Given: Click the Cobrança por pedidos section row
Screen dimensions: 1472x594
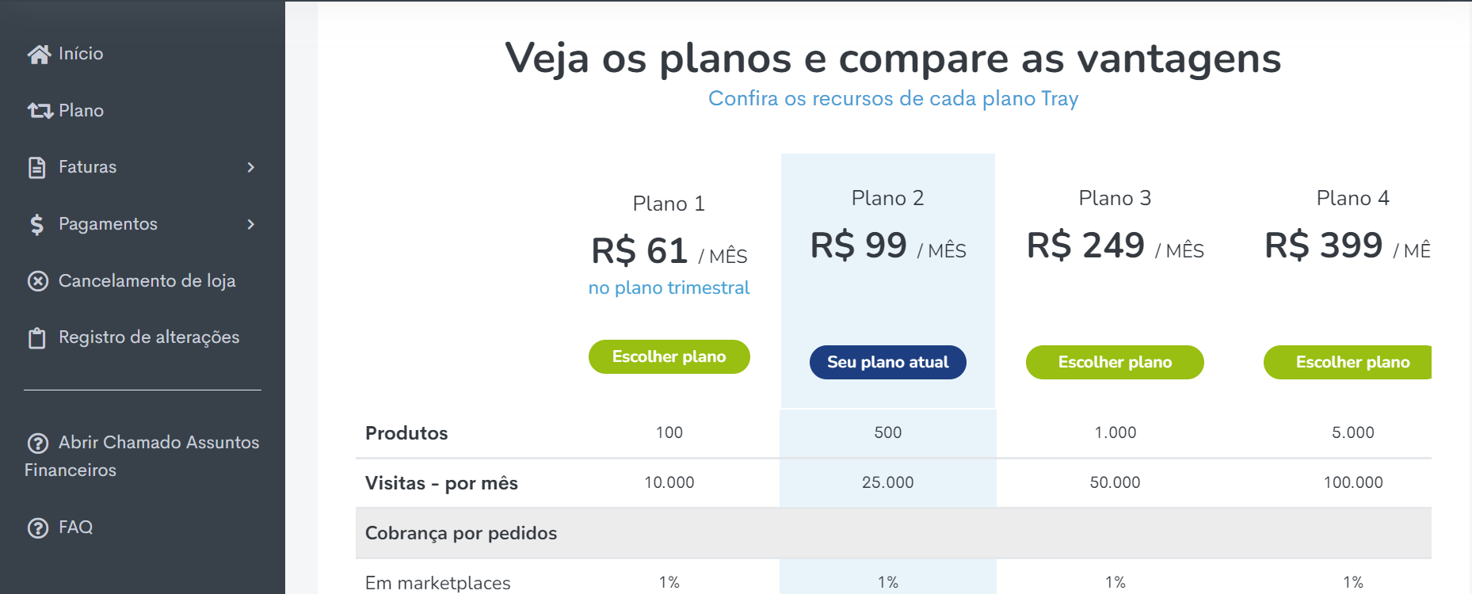Looking at the screenshot, I should tap(894, 533).
